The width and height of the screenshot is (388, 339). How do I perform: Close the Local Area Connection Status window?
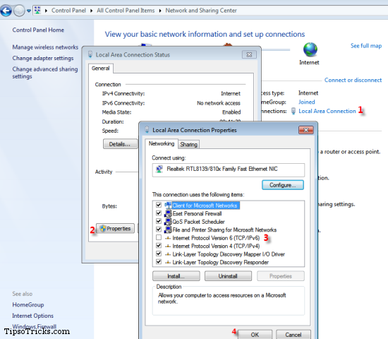(249, 54)
